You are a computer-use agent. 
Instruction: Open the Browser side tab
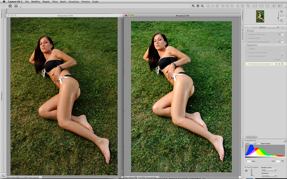(5, 14)
